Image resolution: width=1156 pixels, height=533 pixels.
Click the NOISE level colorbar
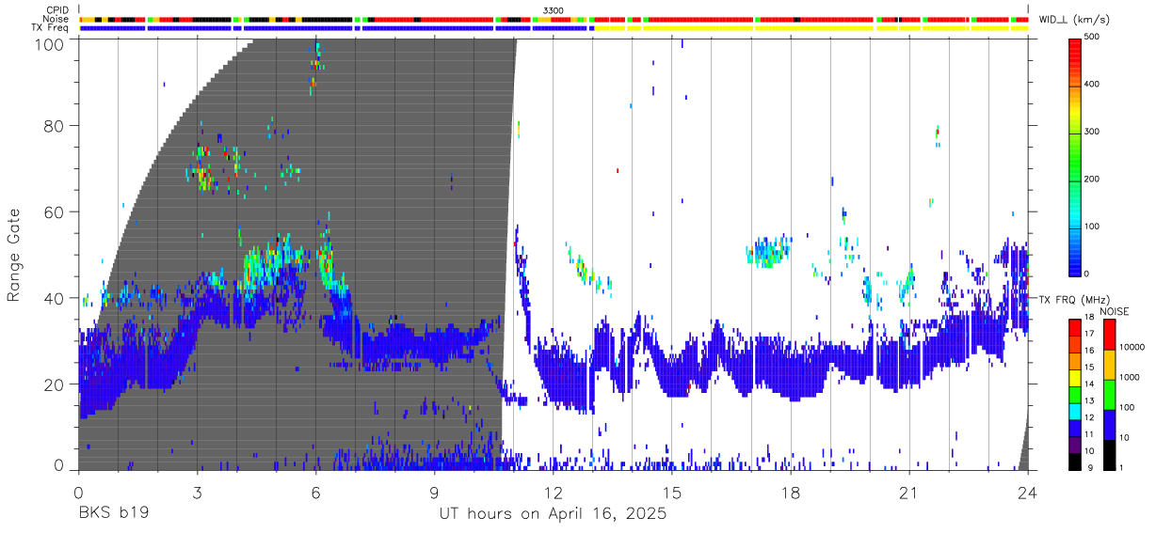pyautogui.click(x=1110, y=394)
